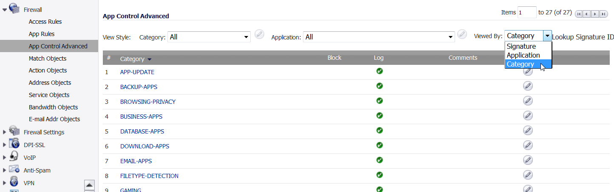The image size is (614, 192).
Task: Collapse the Firewall section
Action: 4,9
